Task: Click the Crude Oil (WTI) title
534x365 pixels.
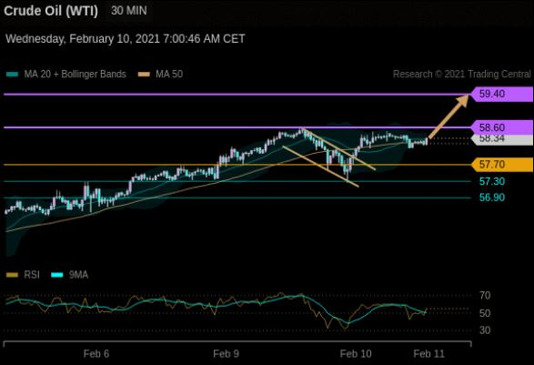Action: point(51,11)
